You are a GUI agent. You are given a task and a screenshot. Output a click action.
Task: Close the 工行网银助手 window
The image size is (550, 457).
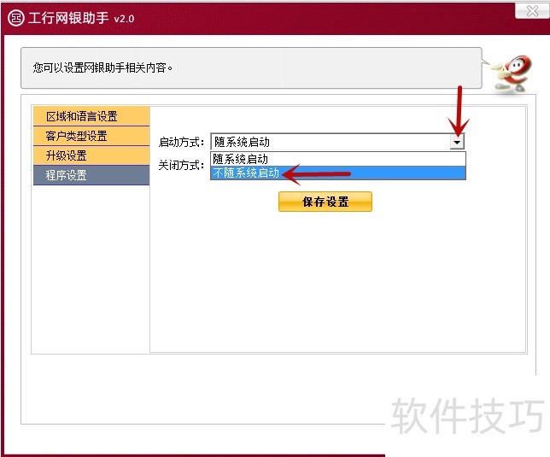tap(532, 11)
